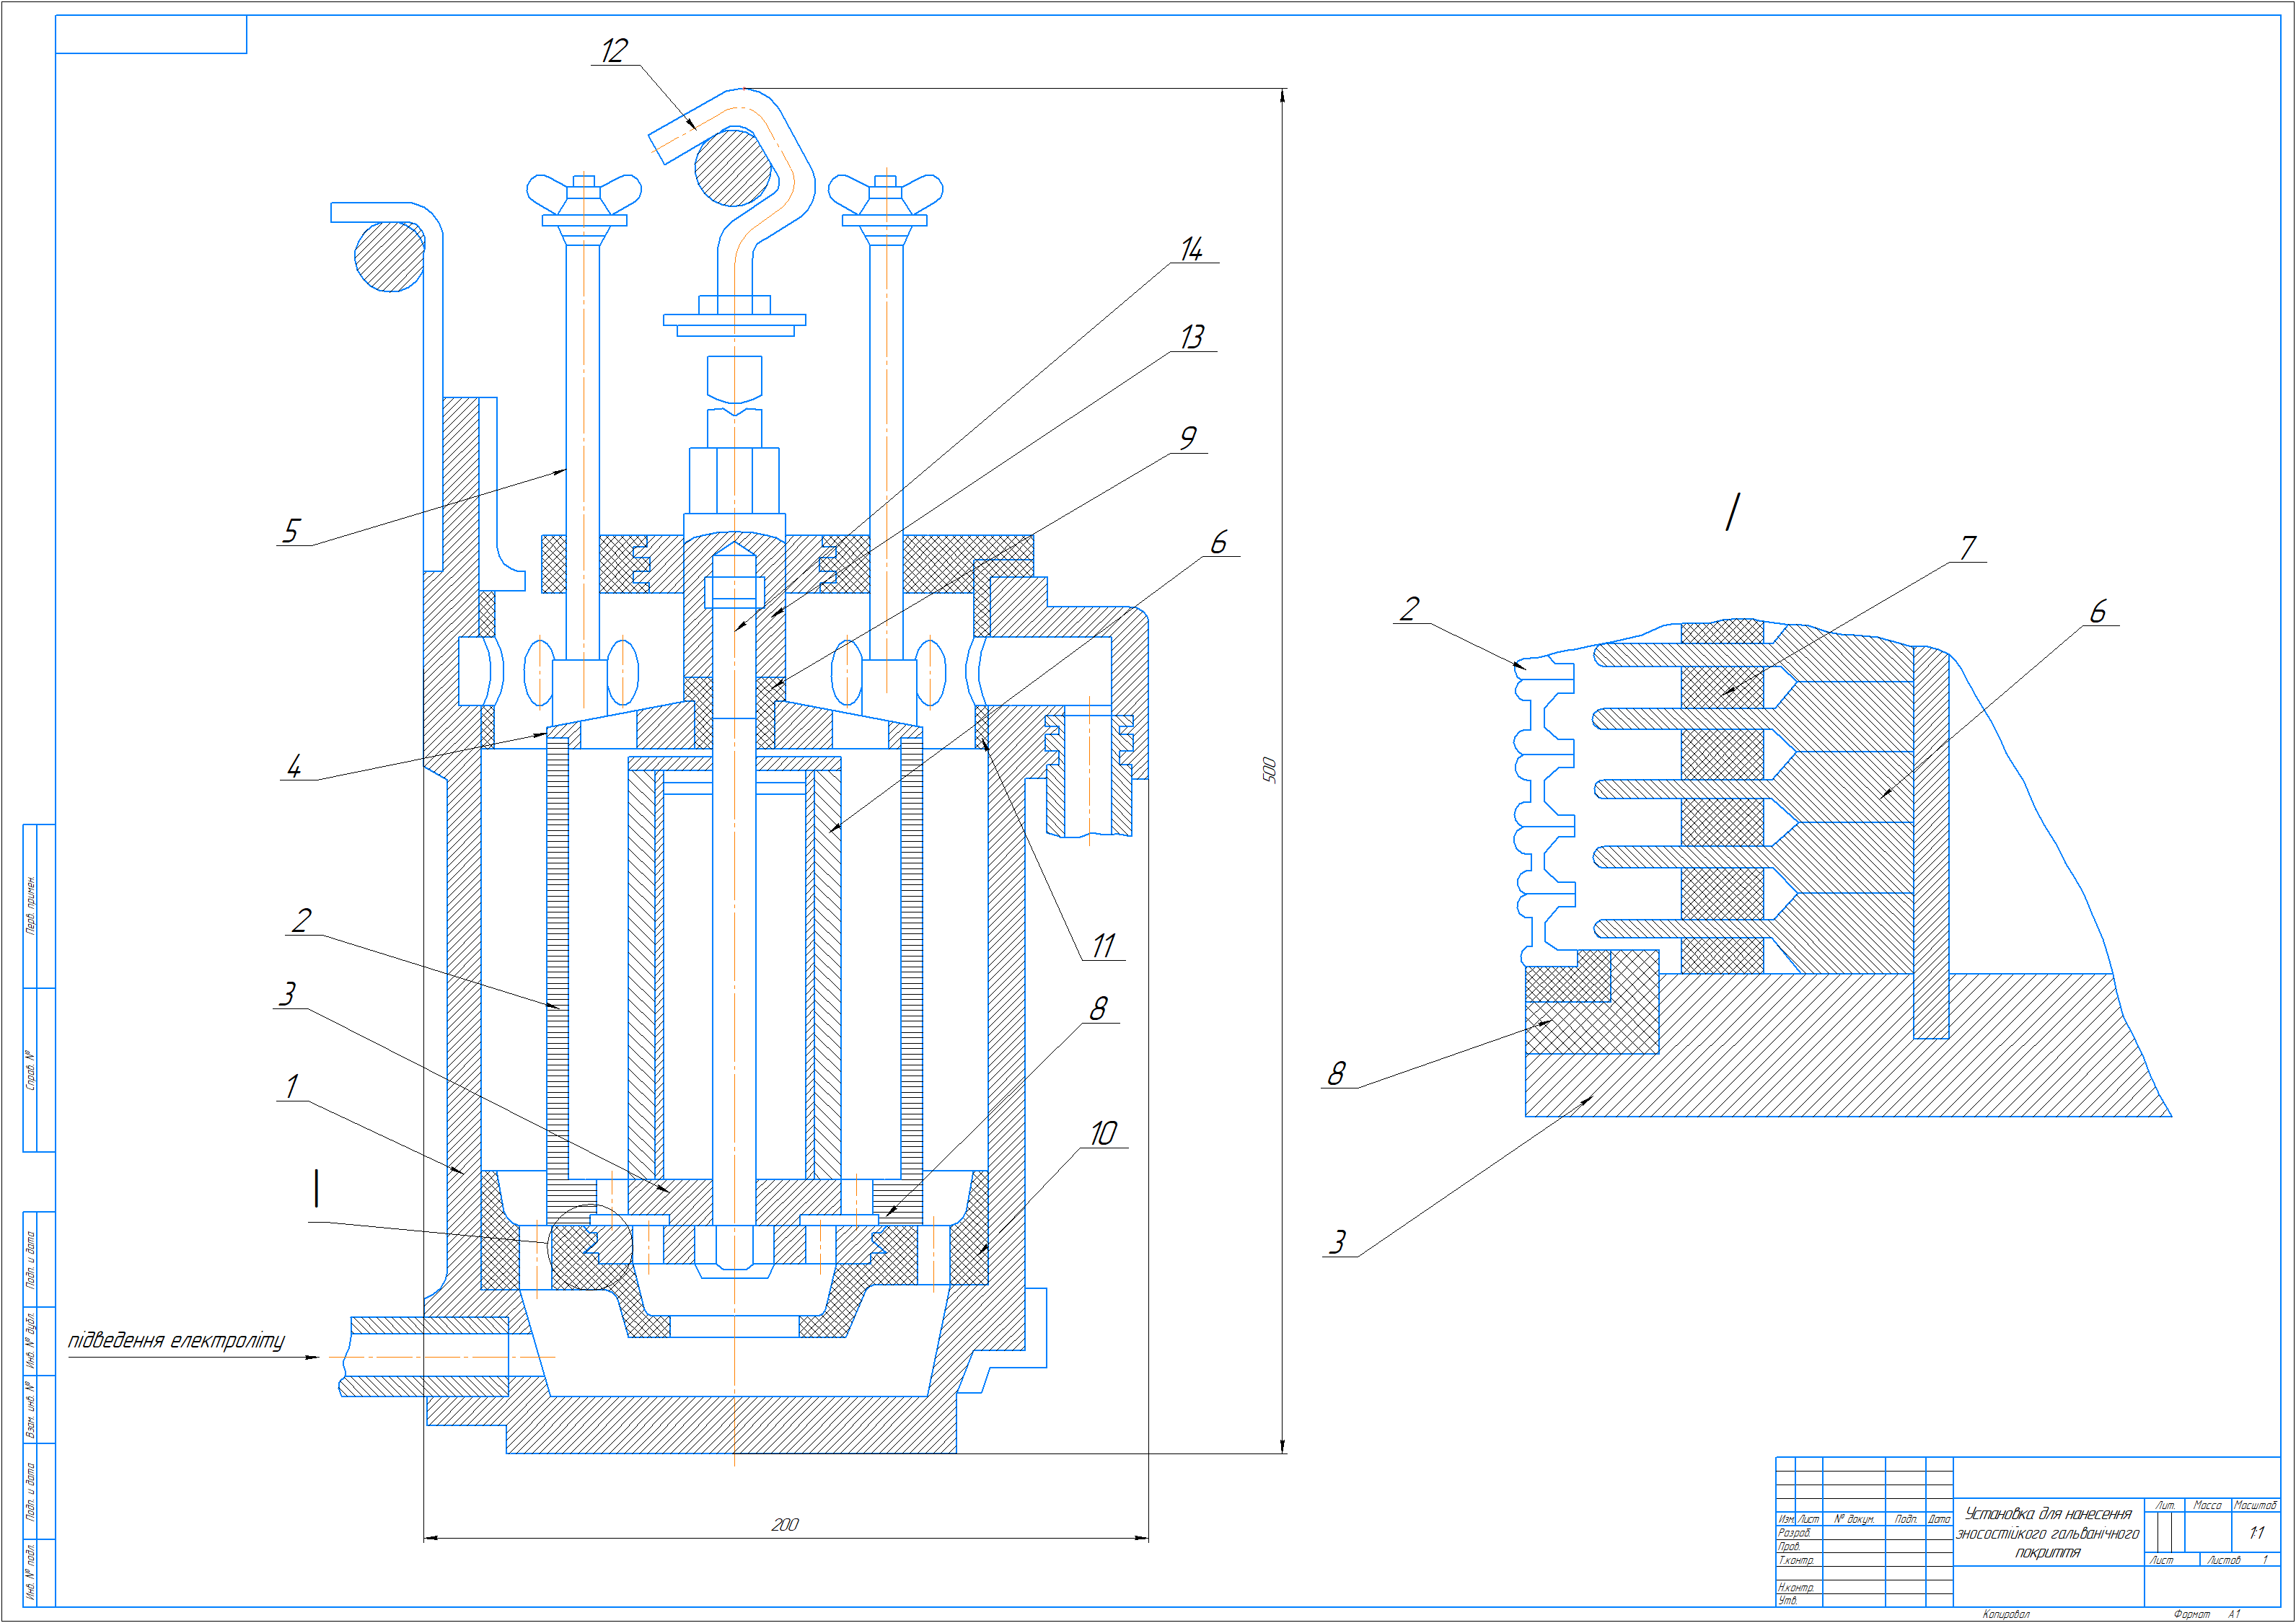Select callout number 14 label
The height and width of the screenshot is (1623, 2296).
pos(1191,249)
